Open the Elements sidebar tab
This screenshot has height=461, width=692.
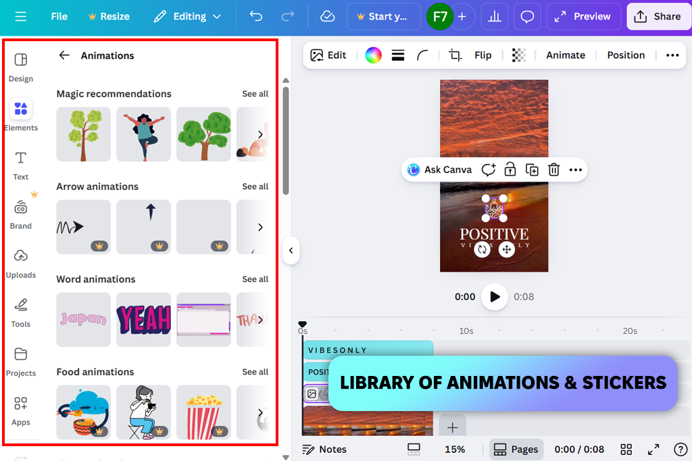click(21, 115)
